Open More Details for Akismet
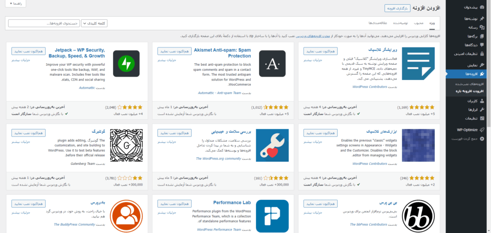 (166, 59)
